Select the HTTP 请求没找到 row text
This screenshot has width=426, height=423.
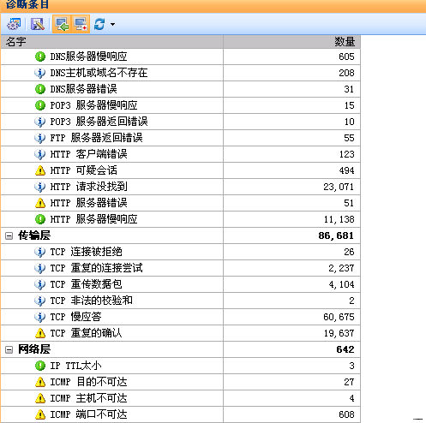pos(88,187)
